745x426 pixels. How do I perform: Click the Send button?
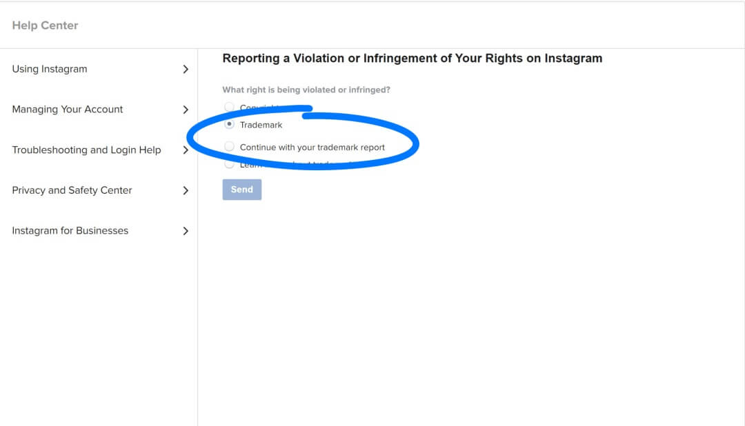point(242,190)
